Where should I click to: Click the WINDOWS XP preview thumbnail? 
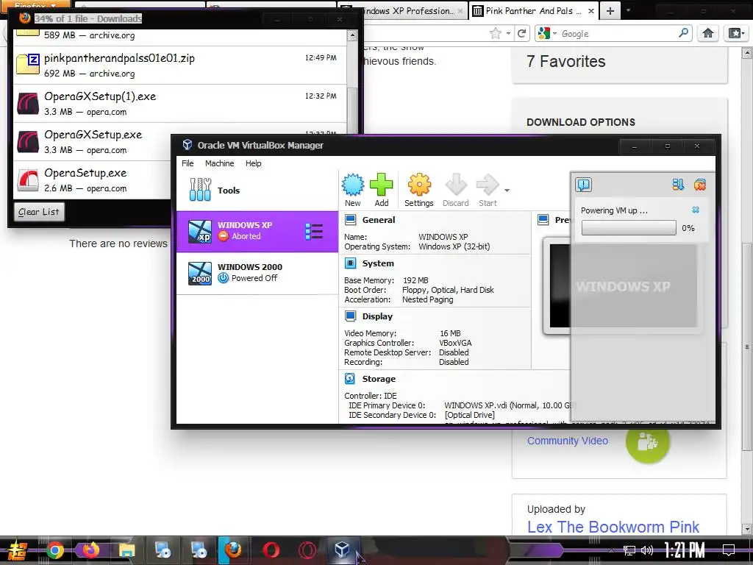tap(623, 286)
